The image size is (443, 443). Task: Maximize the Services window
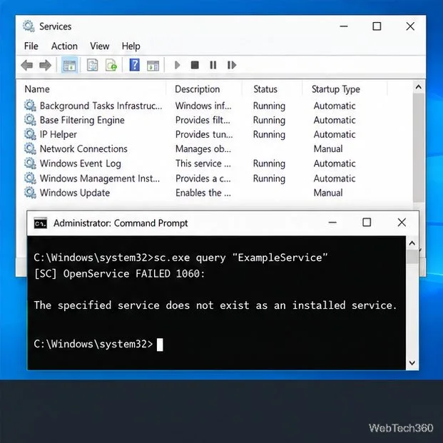click(377, 26)
